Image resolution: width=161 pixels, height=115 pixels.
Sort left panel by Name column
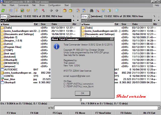[x=17, y=24]
